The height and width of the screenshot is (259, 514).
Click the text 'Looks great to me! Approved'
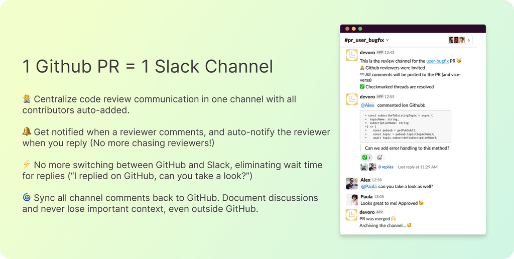(x=389, y=203)
